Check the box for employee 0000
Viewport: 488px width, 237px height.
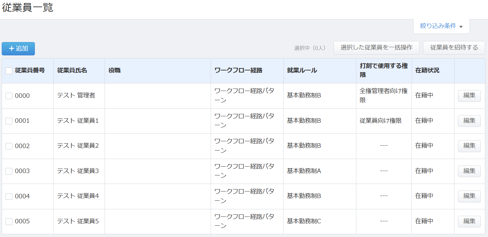(9, 96)
